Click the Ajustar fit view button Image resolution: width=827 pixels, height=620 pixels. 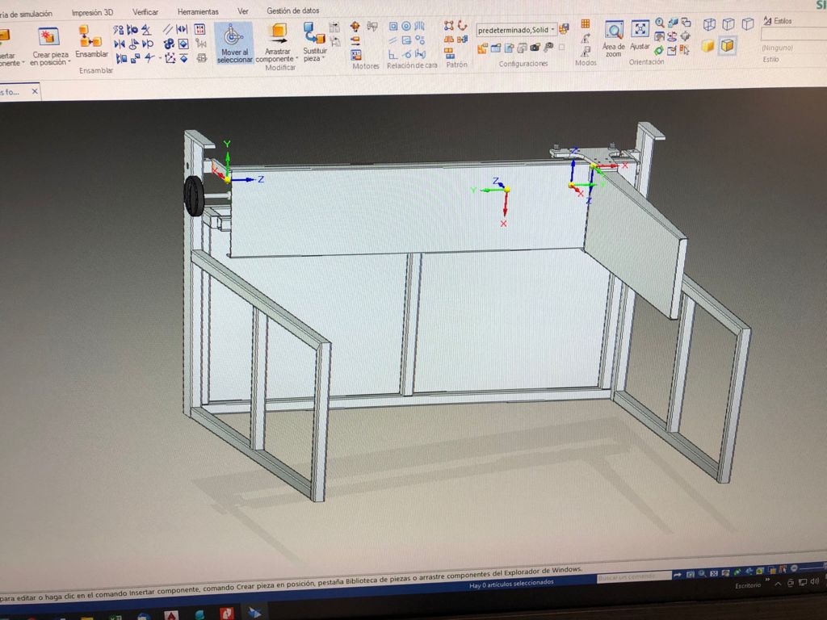640,36
